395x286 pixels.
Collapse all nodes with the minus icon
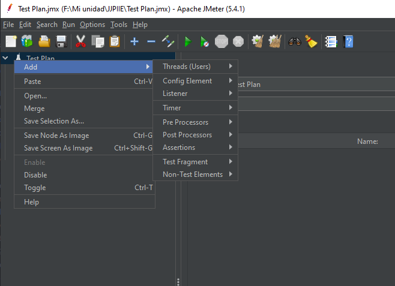point(151,41)
